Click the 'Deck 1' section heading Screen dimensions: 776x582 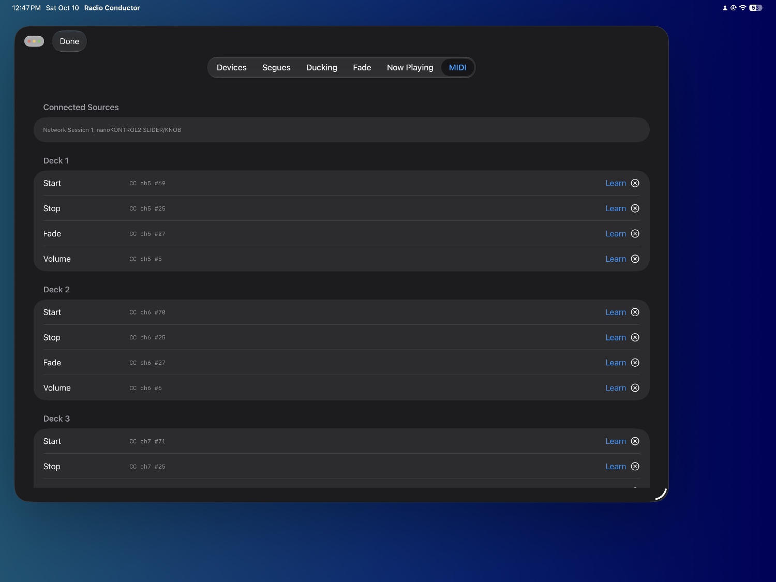tap(56, 160)
